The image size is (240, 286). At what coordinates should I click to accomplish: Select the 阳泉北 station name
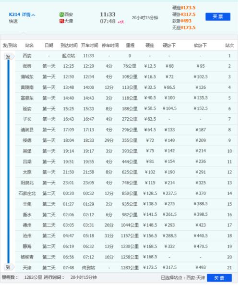pyautogui.click(x=27, y=183)
